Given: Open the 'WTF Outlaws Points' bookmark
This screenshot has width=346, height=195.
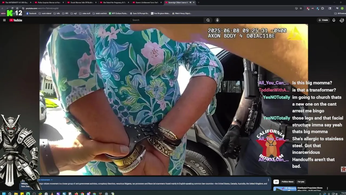Looking at the screenshot, I should [x=118, y=13].
